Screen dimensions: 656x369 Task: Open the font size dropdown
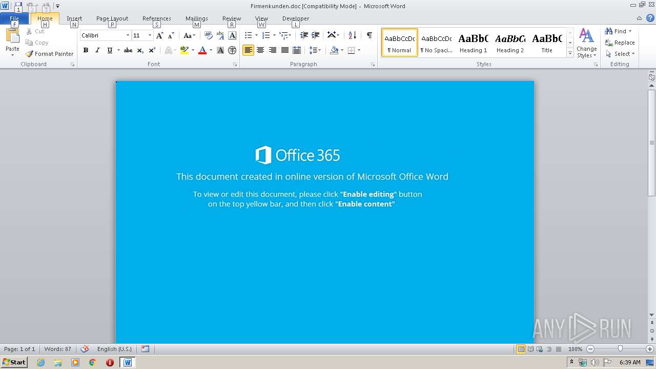pyautogui.click(x=150, y=35)
